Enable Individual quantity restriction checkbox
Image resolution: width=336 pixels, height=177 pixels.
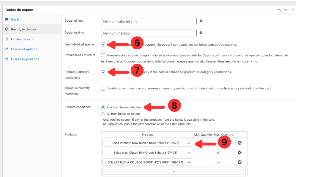click(x=103, y=88)
